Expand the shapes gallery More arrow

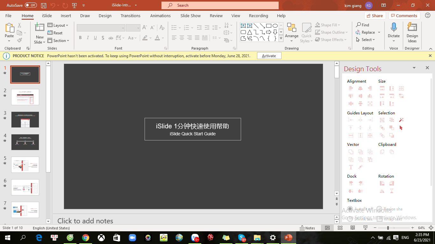click(x=281, y=38)
